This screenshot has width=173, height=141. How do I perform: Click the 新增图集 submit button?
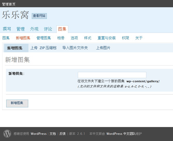(x=17, y=103)
